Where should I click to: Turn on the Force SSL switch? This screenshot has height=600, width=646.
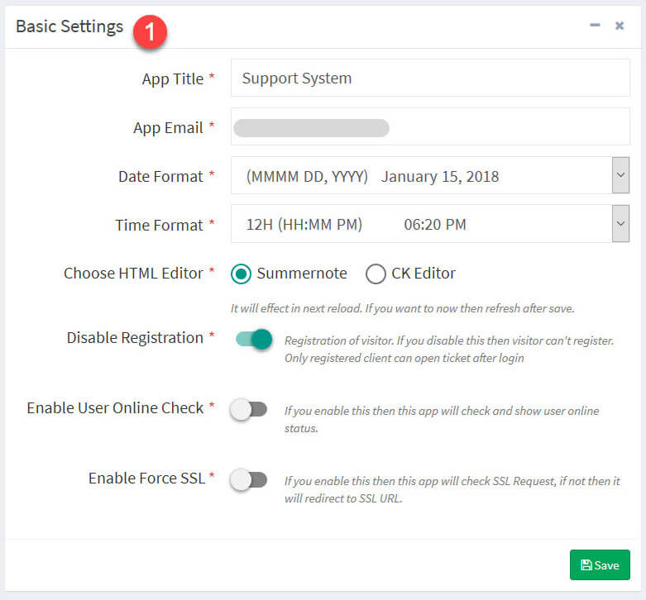pos(248,480)
